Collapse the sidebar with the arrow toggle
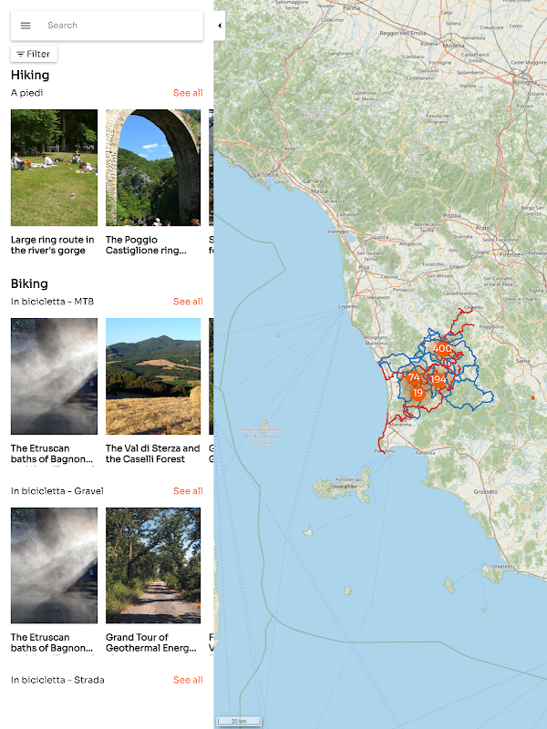The height and width of the screenshot is (729, 547). 220,26
